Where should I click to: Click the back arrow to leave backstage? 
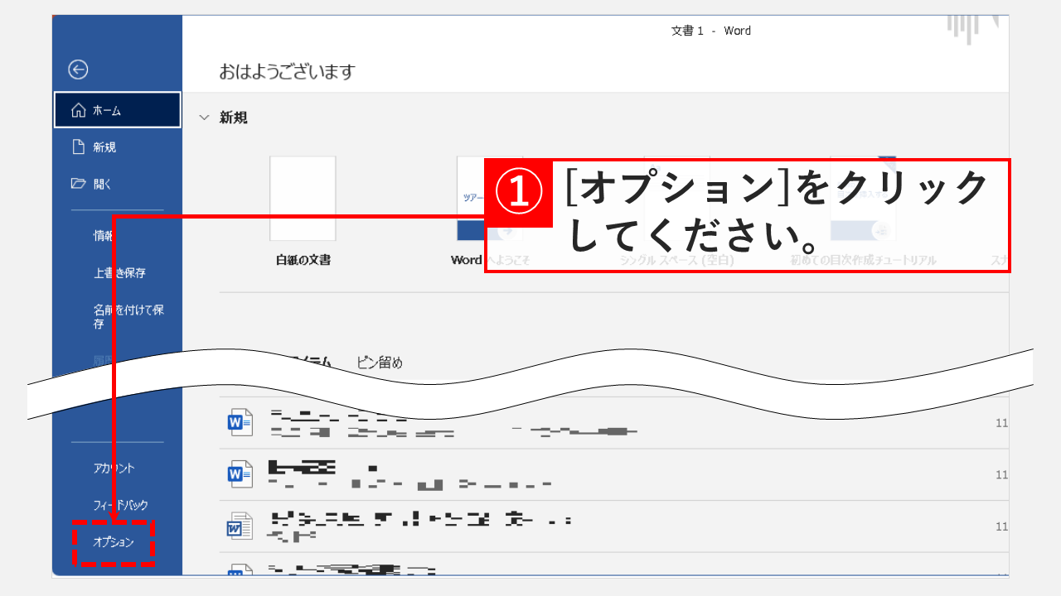click(x=78, y=70)
